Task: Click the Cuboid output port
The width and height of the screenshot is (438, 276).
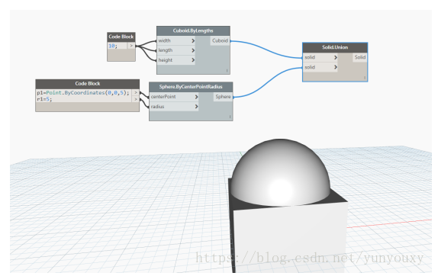Action: (x=220, y=40)
